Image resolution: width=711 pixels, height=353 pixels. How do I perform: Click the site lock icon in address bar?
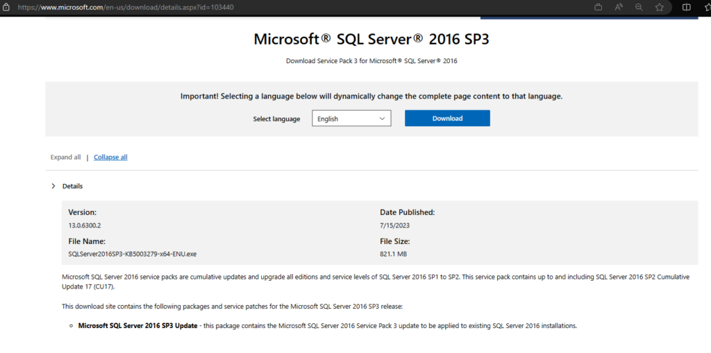click(x=6, y=7)
